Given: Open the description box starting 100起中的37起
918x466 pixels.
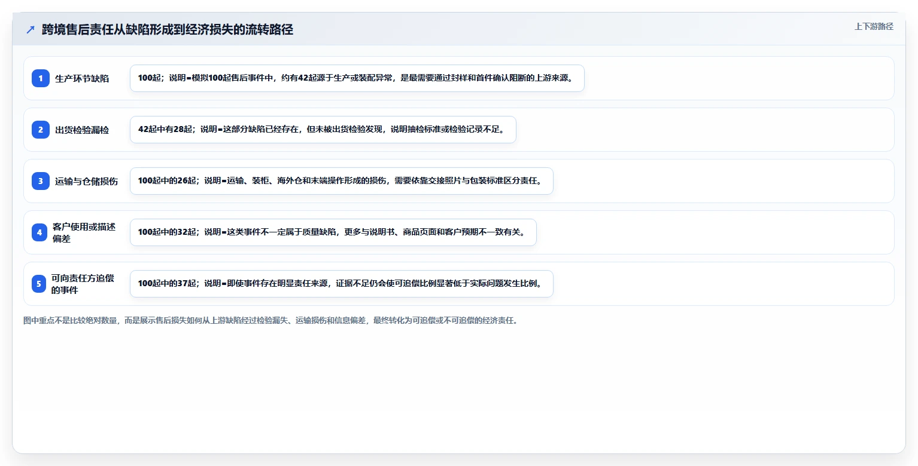Looking at the screenshot, I should coord(341,284).
